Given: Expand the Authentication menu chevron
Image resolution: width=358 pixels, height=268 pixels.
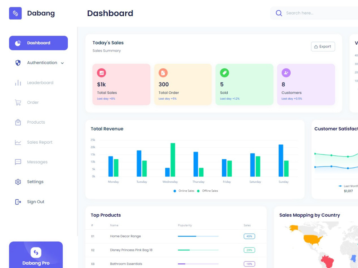Looking at the screenshot, I should pos(62,63).
